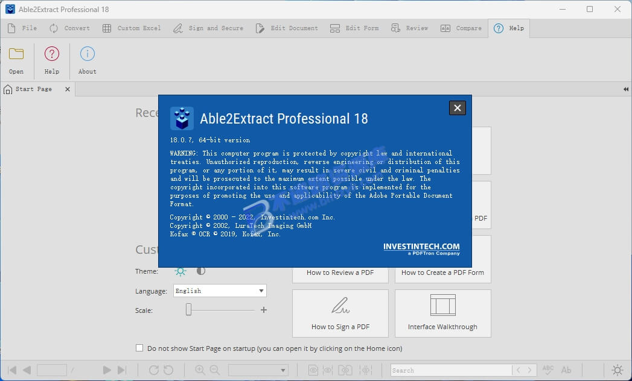Image resolution: width=632 pixels, height=381 pixels.
Task: Switch to the Edit Document tab
Action: click(x=287, y=28)
